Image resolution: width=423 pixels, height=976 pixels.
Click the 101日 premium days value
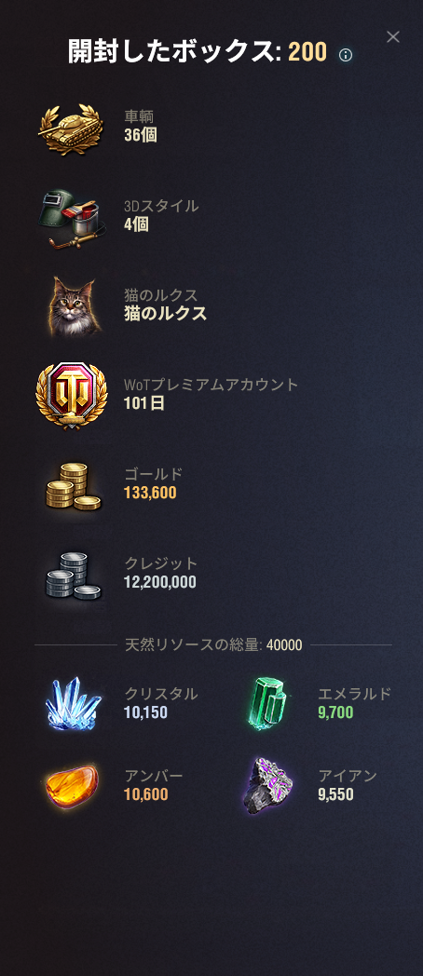click(144, 403)
